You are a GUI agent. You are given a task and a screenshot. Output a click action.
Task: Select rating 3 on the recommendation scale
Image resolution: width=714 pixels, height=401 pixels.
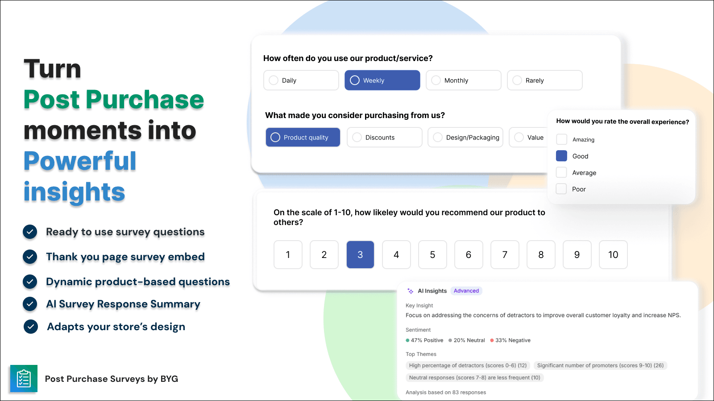click(360, 254)
